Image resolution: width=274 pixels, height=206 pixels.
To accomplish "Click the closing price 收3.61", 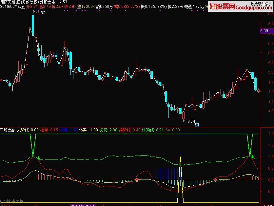I will click(70, 7).
